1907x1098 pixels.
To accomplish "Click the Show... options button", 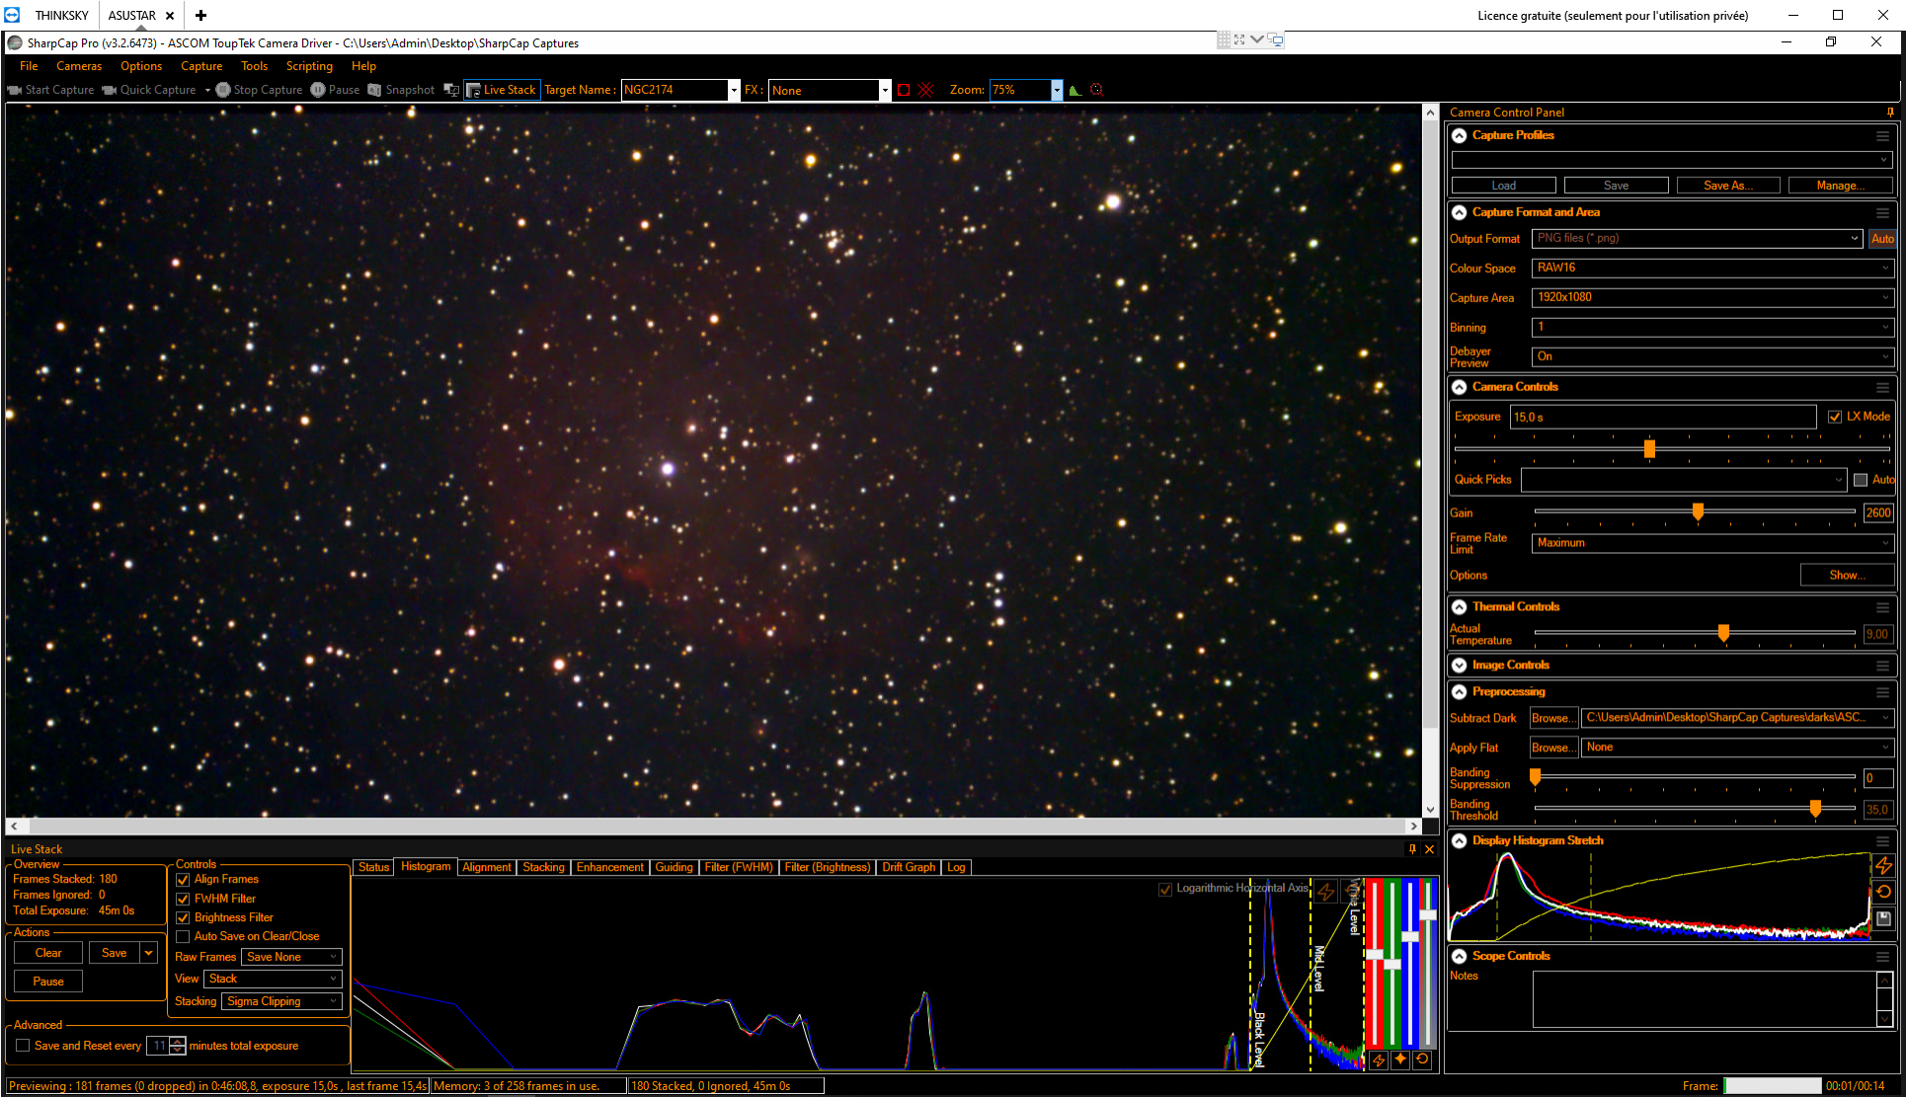I will point(1847,576).
